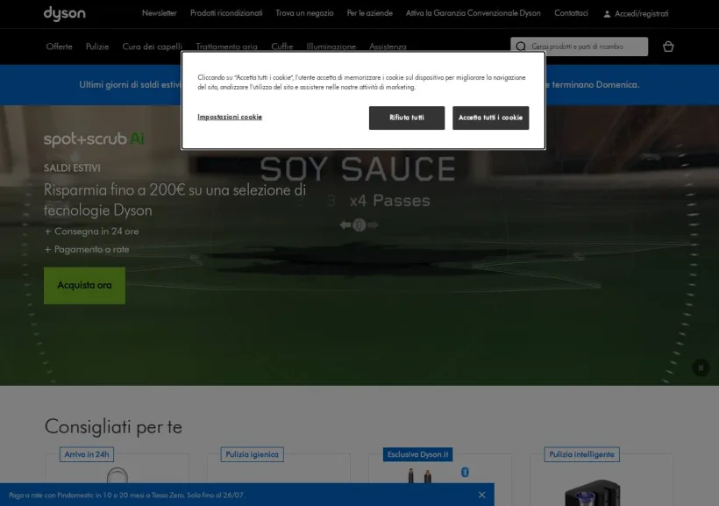Click the Contattaci link
Viewport: 719px width, 506px height.
click(x=571, y=13)
